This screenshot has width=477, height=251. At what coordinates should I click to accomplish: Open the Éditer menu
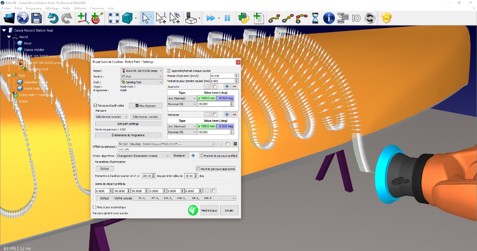click(18, 8)
